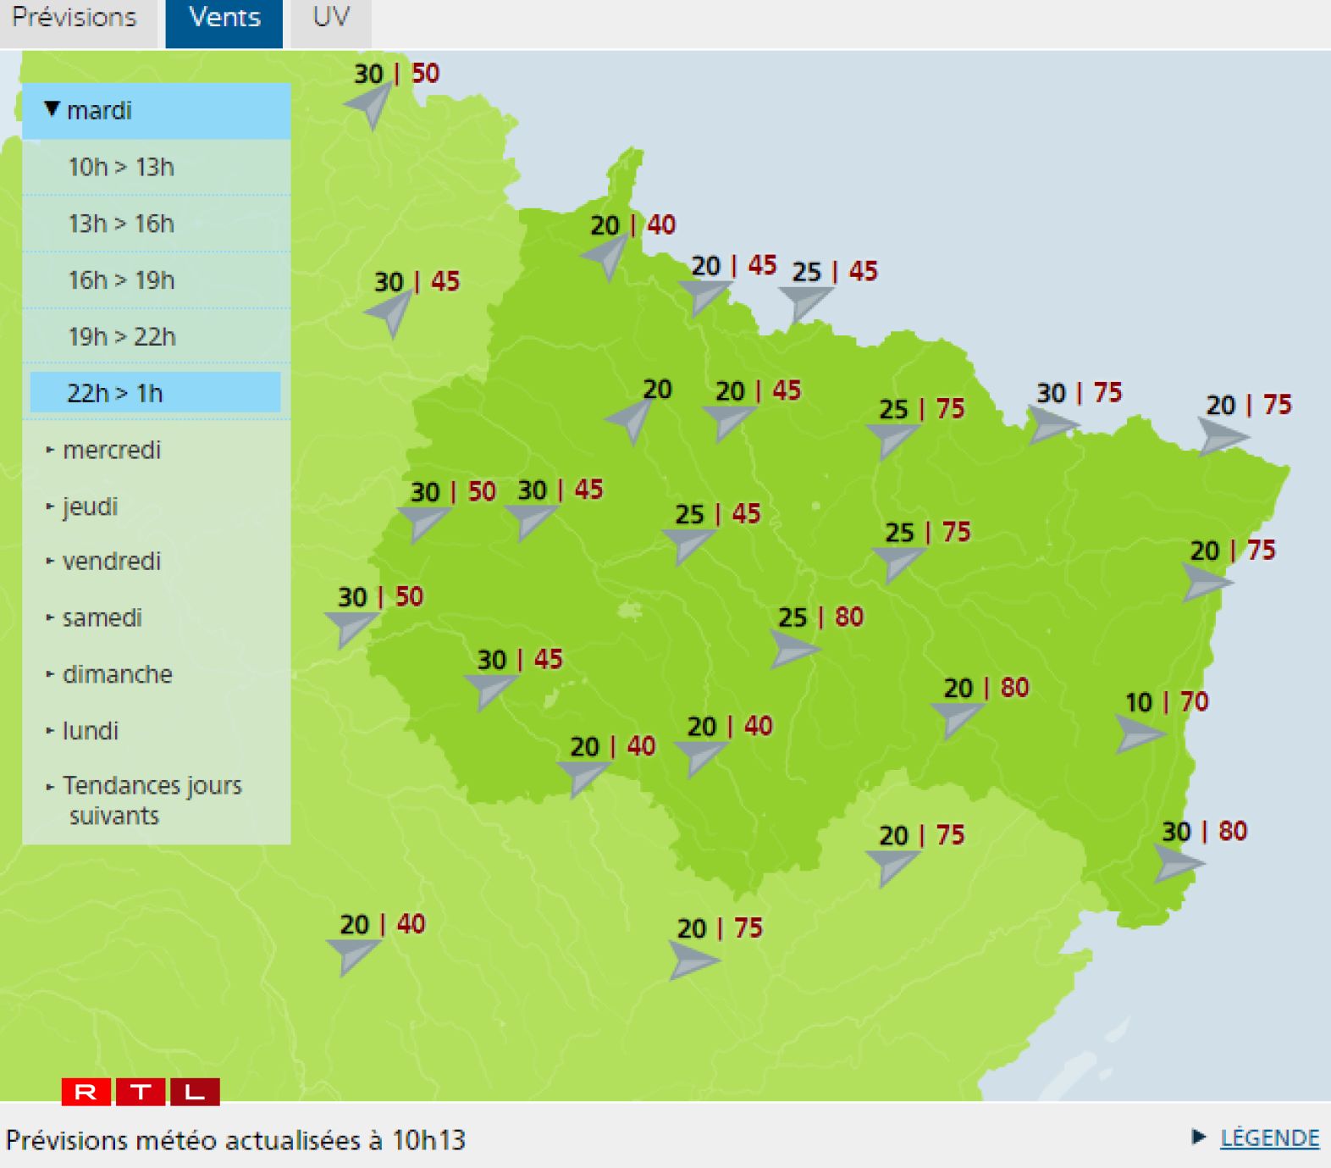Click wind arrow labeled 10 | 70

coord(1138,733)
